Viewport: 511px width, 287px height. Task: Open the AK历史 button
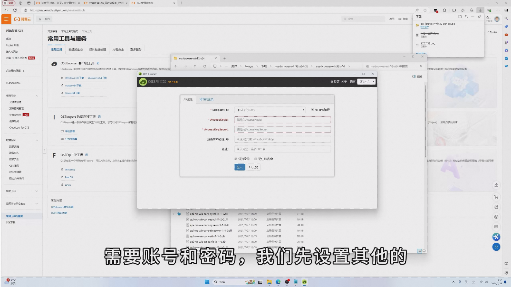[253, 167]
